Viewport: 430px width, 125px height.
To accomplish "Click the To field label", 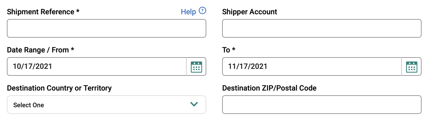I will [226, 50].
